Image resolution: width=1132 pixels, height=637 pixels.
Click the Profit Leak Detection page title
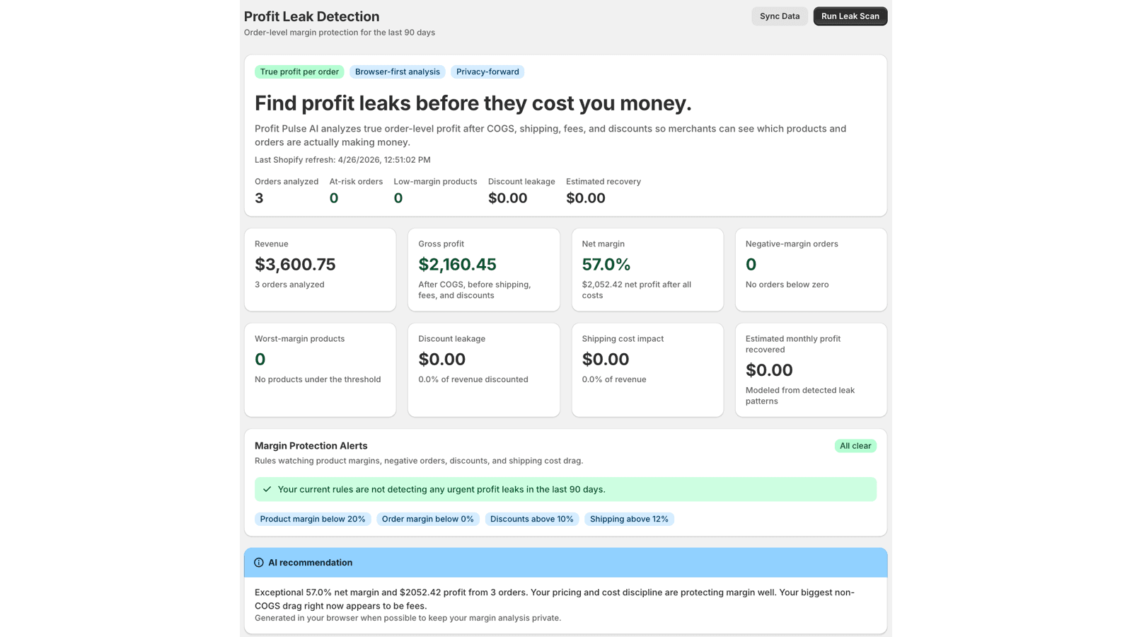click(311, 16)
